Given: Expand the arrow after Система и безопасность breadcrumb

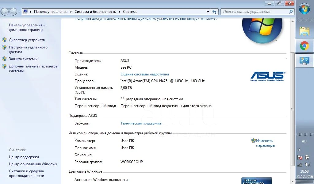Looking at the screenshot, I should click(120, 12).
